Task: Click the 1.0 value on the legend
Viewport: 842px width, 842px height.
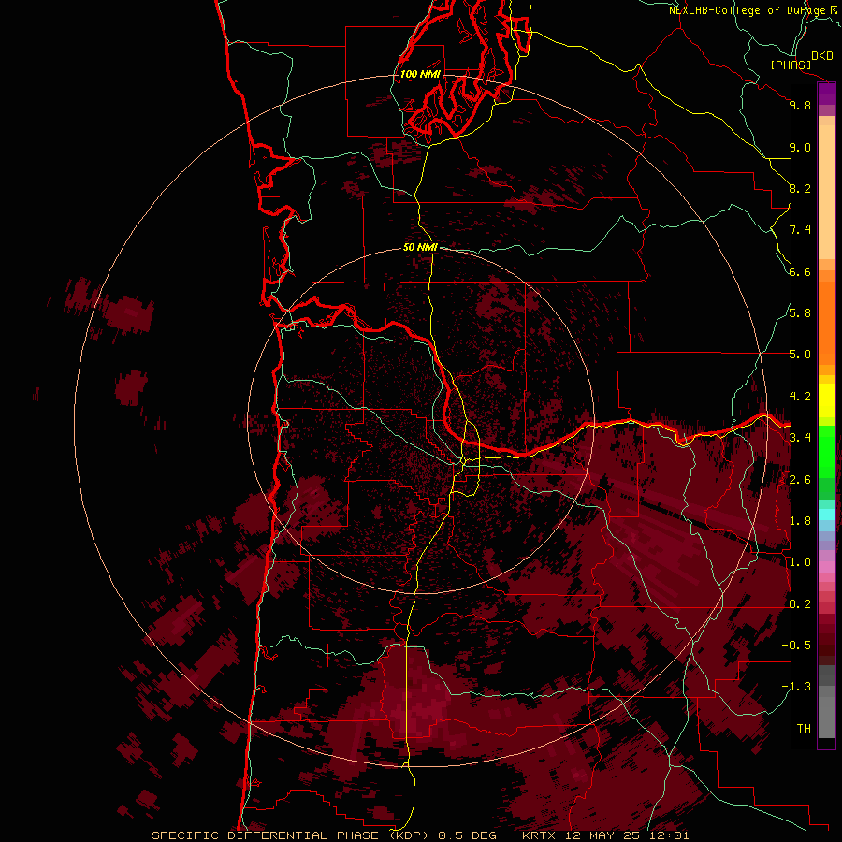Action: [x=800, y=562]
